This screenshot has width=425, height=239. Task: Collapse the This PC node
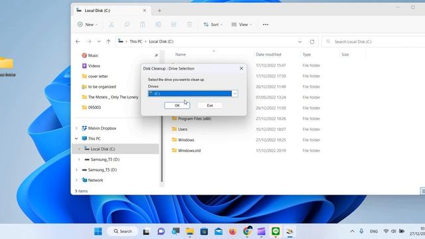point(76,139)
